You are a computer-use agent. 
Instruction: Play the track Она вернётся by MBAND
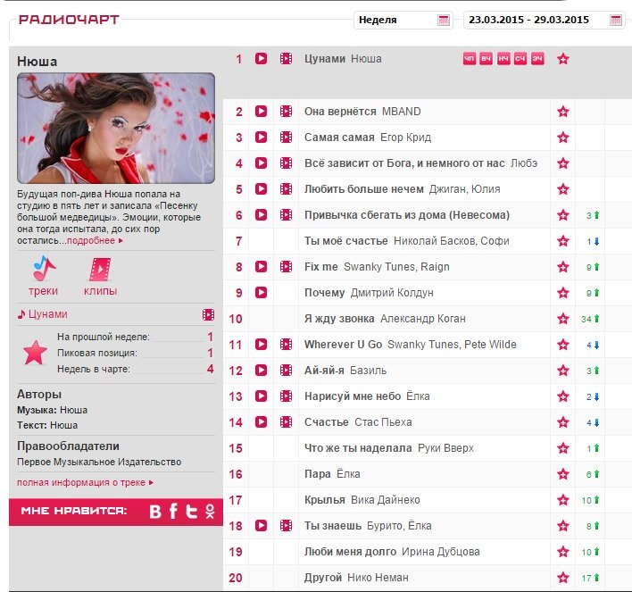(x=261, y=112)
